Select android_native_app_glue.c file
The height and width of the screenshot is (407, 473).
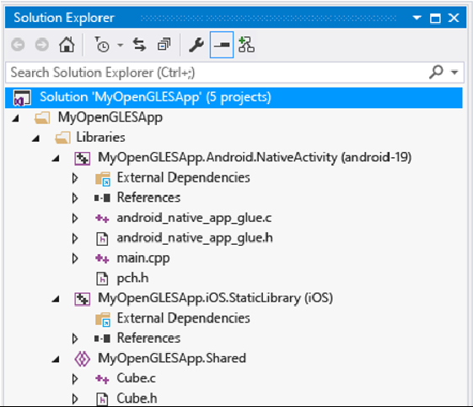point(194,218)
